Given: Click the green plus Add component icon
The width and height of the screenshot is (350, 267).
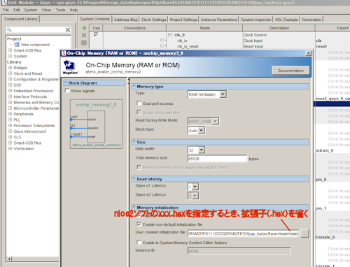Looking at the screenshot, I should pyautogui.click(x=84, y=28).
